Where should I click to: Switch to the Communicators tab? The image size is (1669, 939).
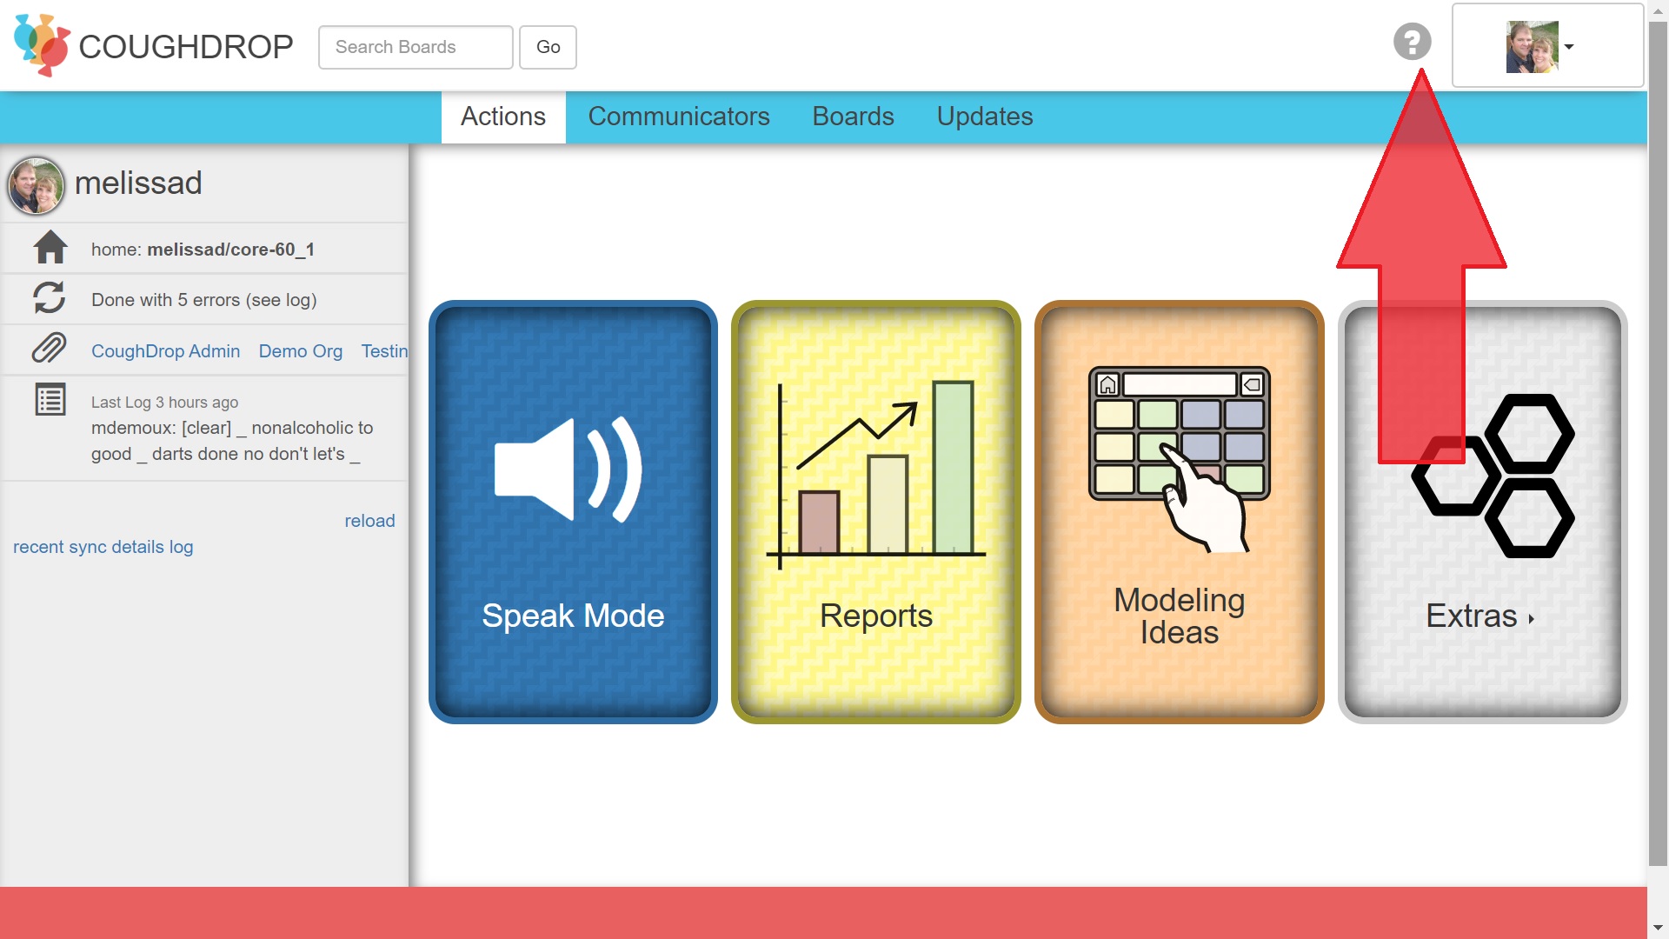(x=679, y=117)
